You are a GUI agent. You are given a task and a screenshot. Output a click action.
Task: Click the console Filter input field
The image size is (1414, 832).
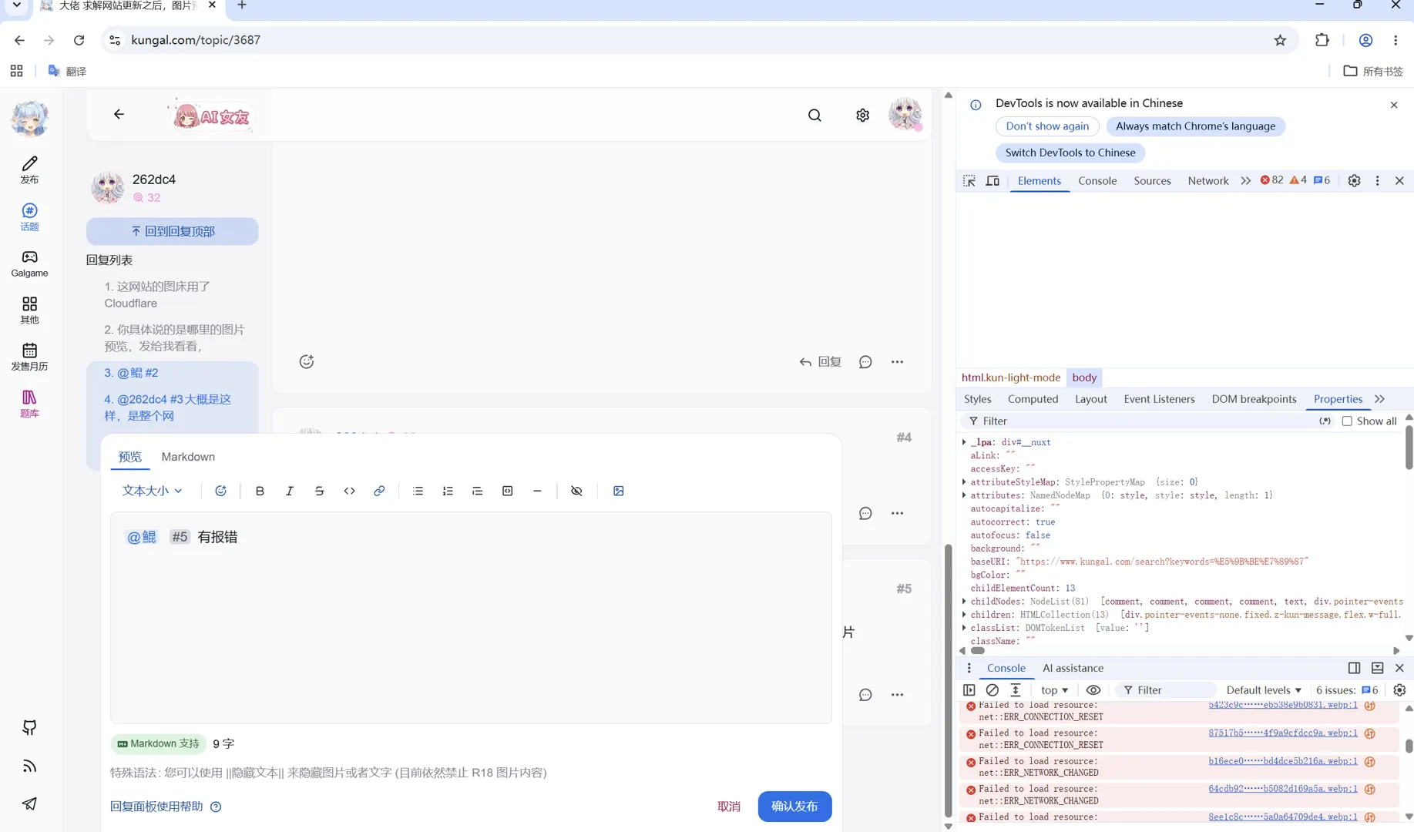1167,690
